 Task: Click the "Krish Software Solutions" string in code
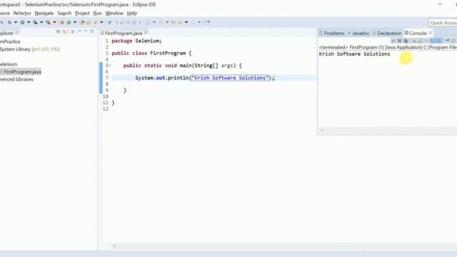(230, 78)
